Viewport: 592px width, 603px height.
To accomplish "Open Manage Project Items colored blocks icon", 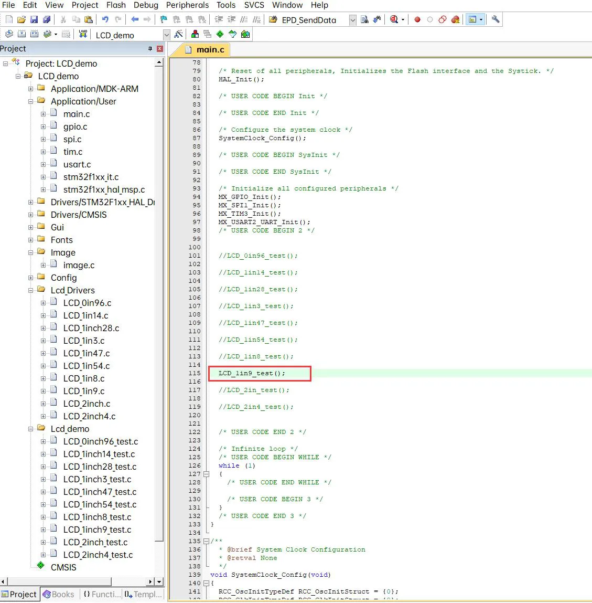I will point(195,35).
